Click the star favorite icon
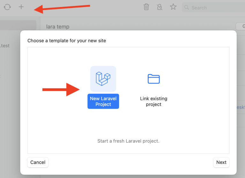 pos(173,7)
